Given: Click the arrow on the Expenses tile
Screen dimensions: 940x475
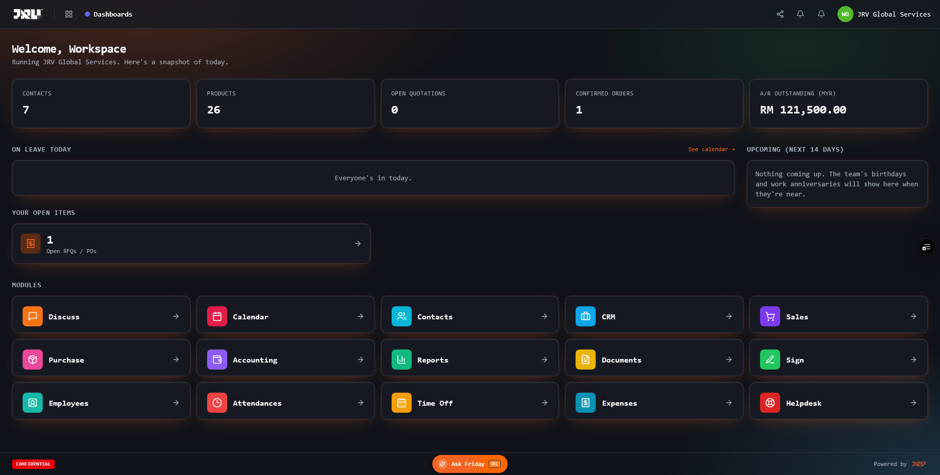Looking at the screenshot, I should (x=729, y=403).
